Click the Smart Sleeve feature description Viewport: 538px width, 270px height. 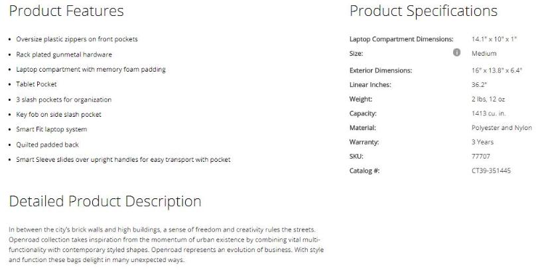pyautogui.click(x=123, y=159)
